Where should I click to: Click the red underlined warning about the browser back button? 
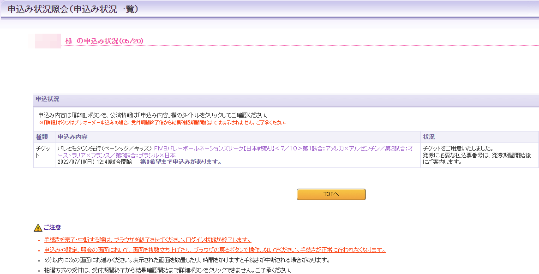point(215,250)
